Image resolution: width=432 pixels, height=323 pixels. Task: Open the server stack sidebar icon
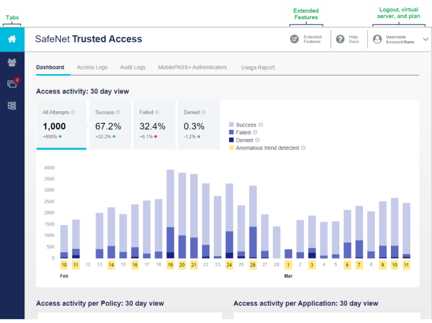[x=12, y=106]
